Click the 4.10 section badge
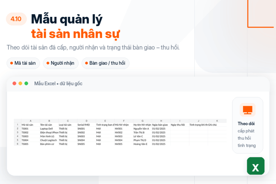276x184 pixels. click(16, 19)
